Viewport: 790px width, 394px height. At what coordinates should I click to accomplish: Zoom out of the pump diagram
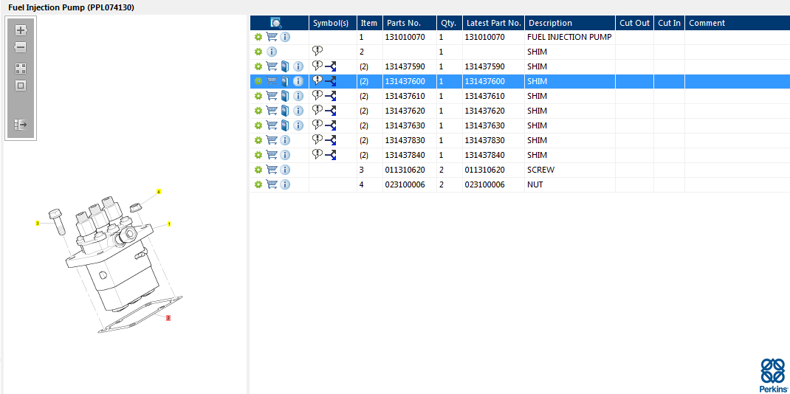[21, 47]
